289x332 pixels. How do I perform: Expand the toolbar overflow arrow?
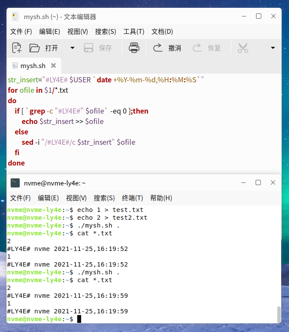click(x=273, y=48)
